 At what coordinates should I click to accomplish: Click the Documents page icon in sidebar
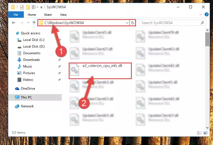click(19, 53)
